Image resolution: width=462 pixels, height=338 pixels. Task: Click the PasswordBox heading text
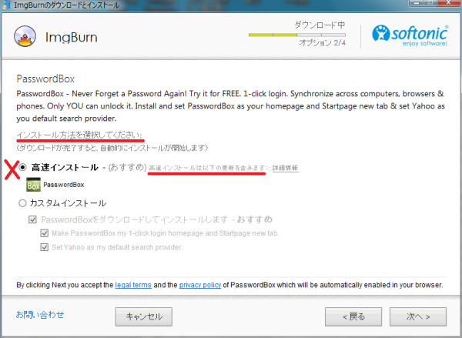[x=45, y=79]
